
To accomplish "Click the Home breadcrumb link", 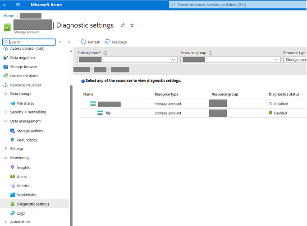I will tap(9, 16).
